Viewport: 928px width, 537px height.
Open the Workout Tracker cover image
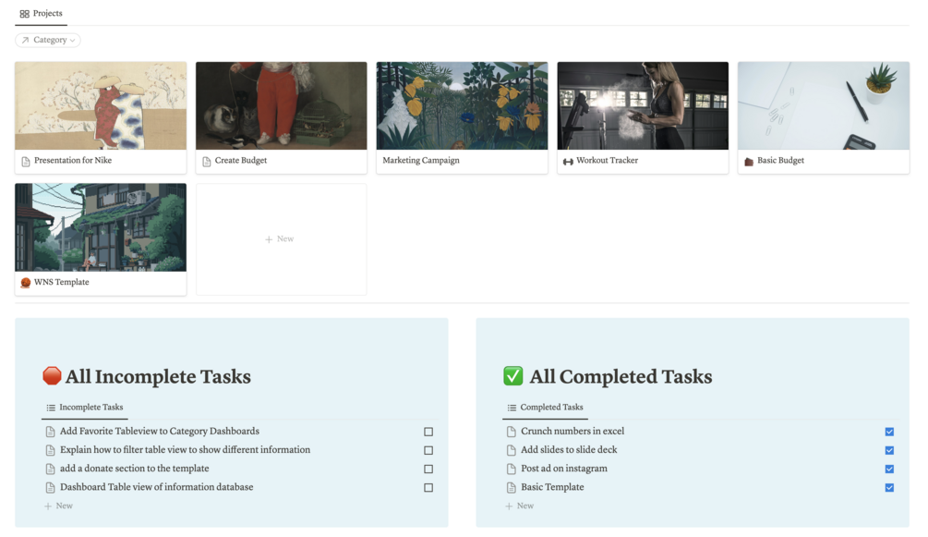tap(643, 105)
